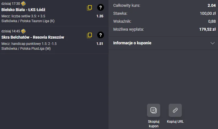Expand the Informacje o kuponie chevron
The width and height of the screenshot is (218, 129).
(x=212, y=43)
